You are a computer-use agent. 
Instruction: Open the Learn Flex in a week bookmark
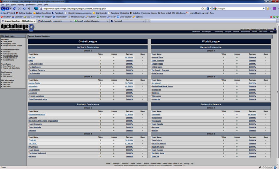click(200, 13)
